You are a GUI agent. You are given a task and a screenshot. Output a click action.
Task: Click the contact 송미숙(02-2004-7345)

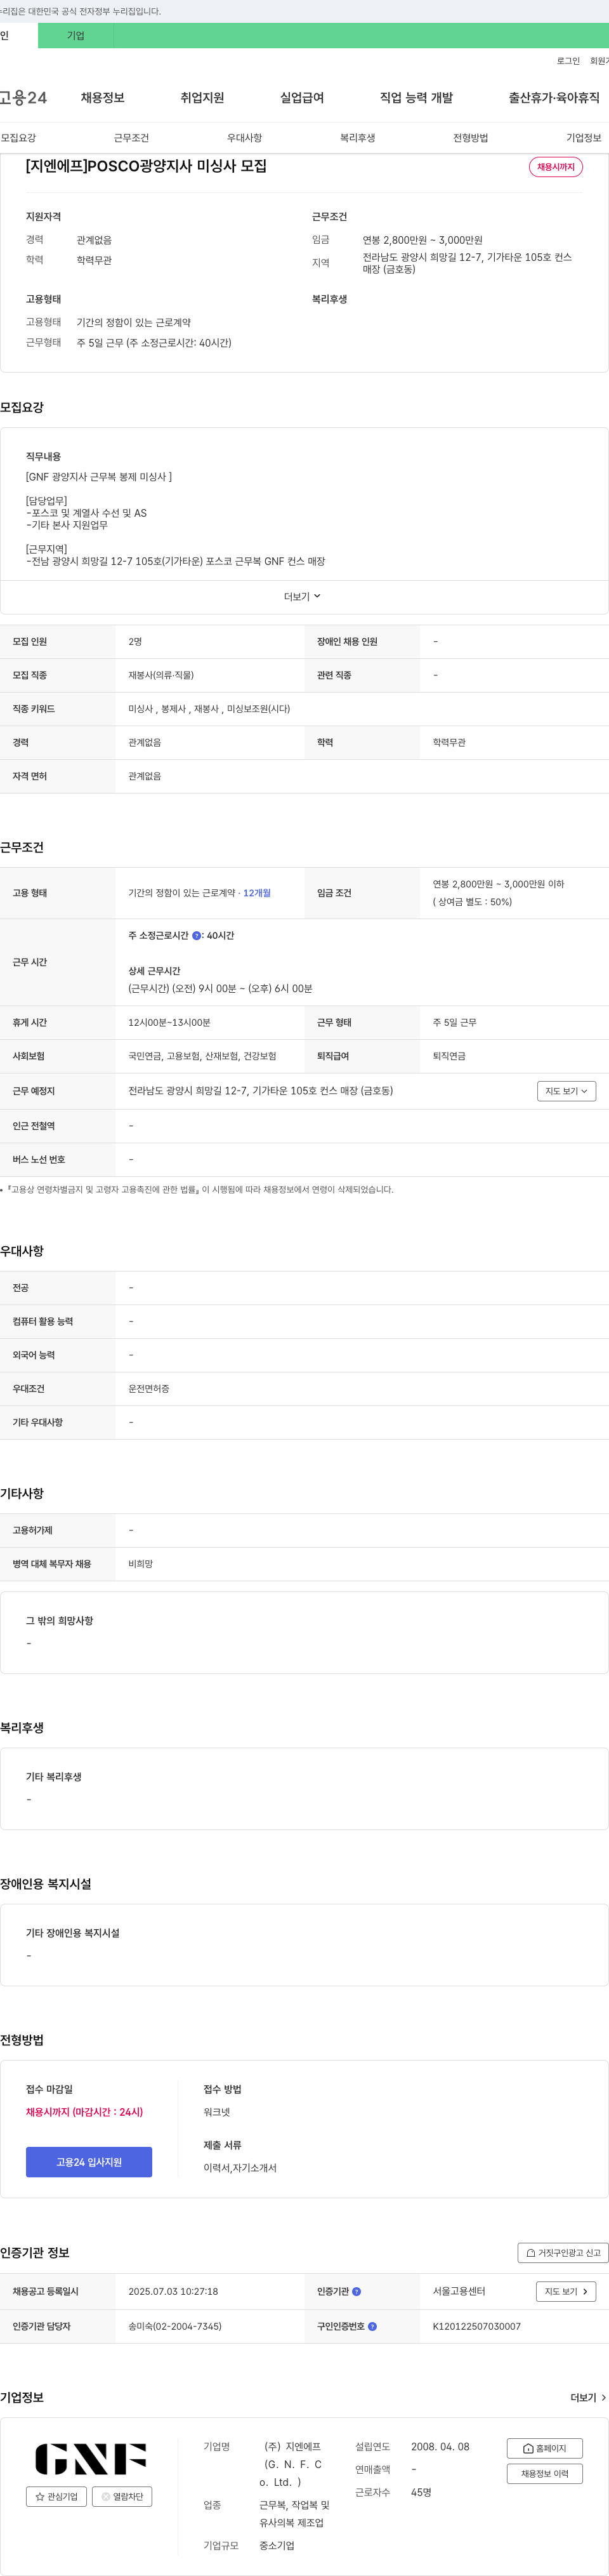pos(175,2326)
